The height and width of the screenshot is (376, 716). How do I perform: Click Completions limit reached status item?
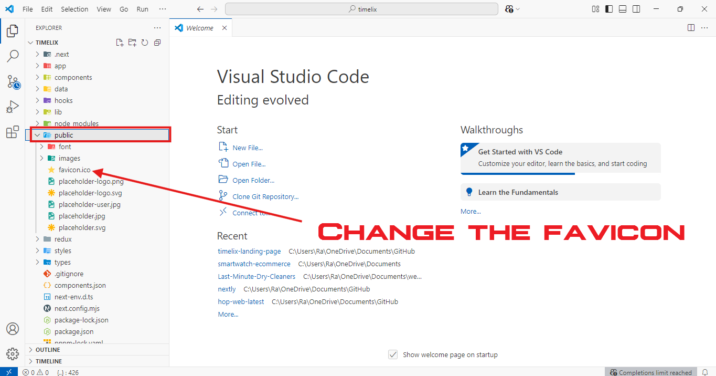tap(651, 372)
